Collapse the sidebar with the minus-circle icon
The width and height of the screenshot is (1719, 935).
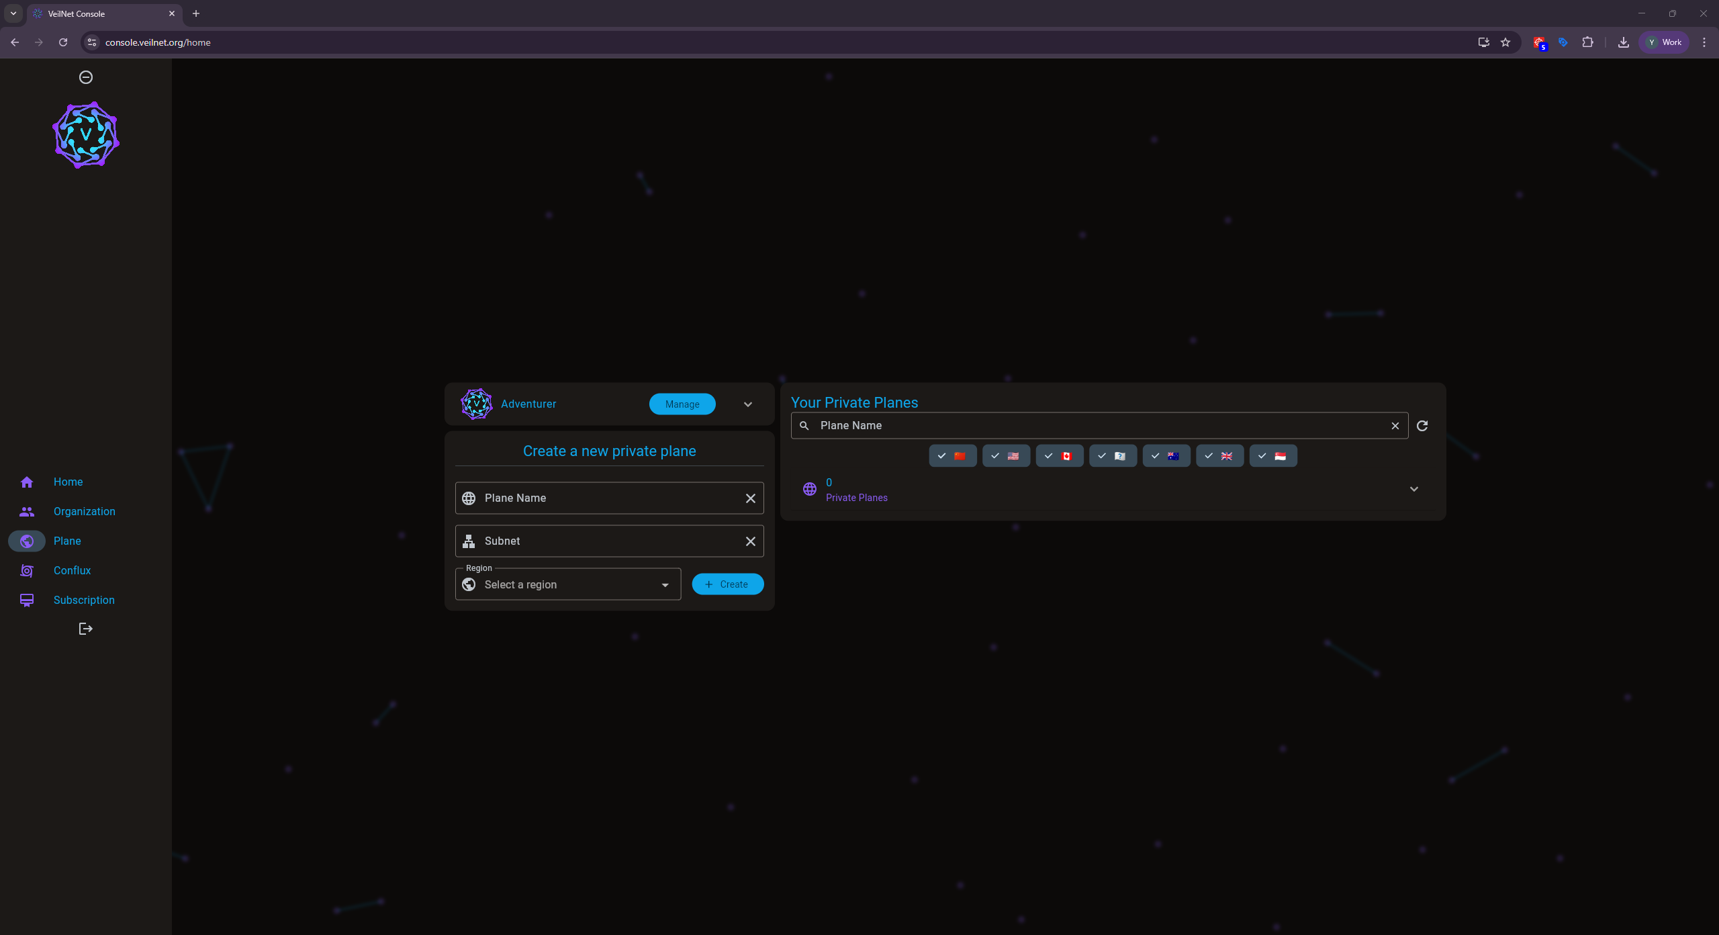click(86, 77)
